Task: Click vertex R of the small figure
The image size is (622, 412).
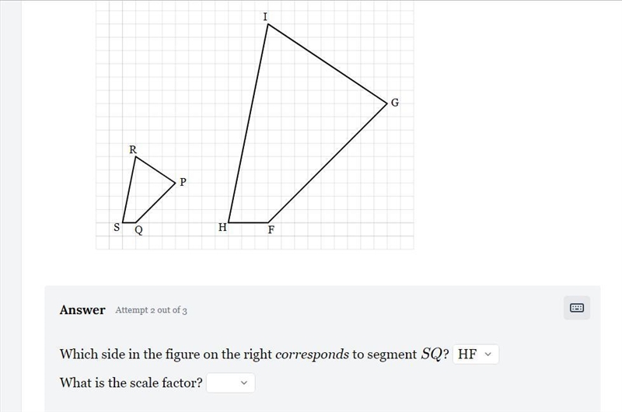Action: tap(135, 157)
